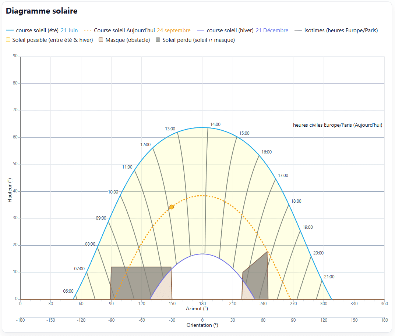Image resolution: width=395 pixels, height=336 pixels.
Task: Toggle the 'course soleil (hiver)' legend label
Action: coord(230,30)
